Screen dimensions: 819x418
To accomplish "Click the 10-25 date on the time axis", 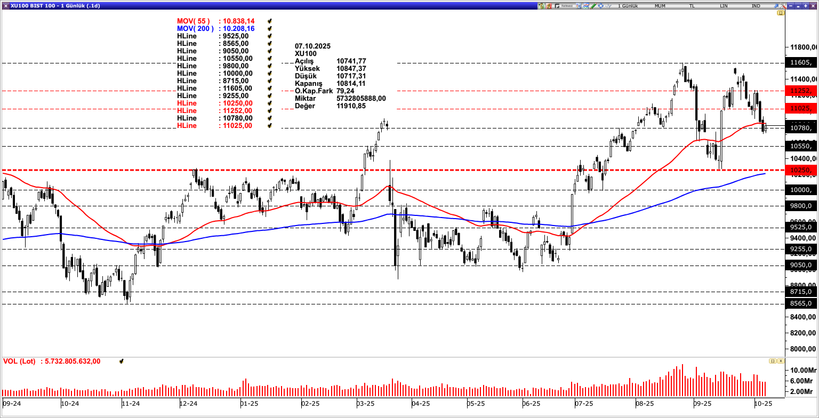I will point(762,404).
